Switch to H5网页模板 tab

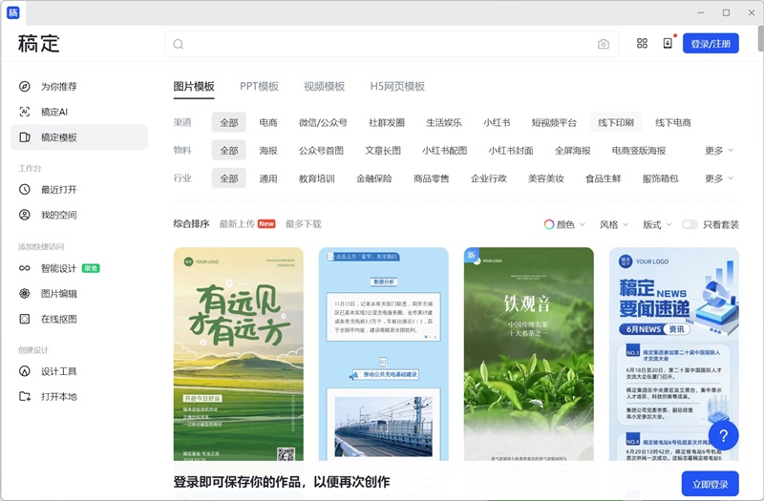397,87
